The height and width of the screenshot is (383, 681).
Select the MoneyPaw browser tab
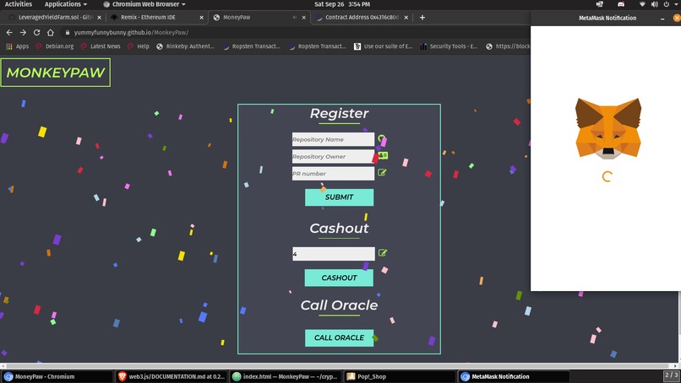click(259, 18)
